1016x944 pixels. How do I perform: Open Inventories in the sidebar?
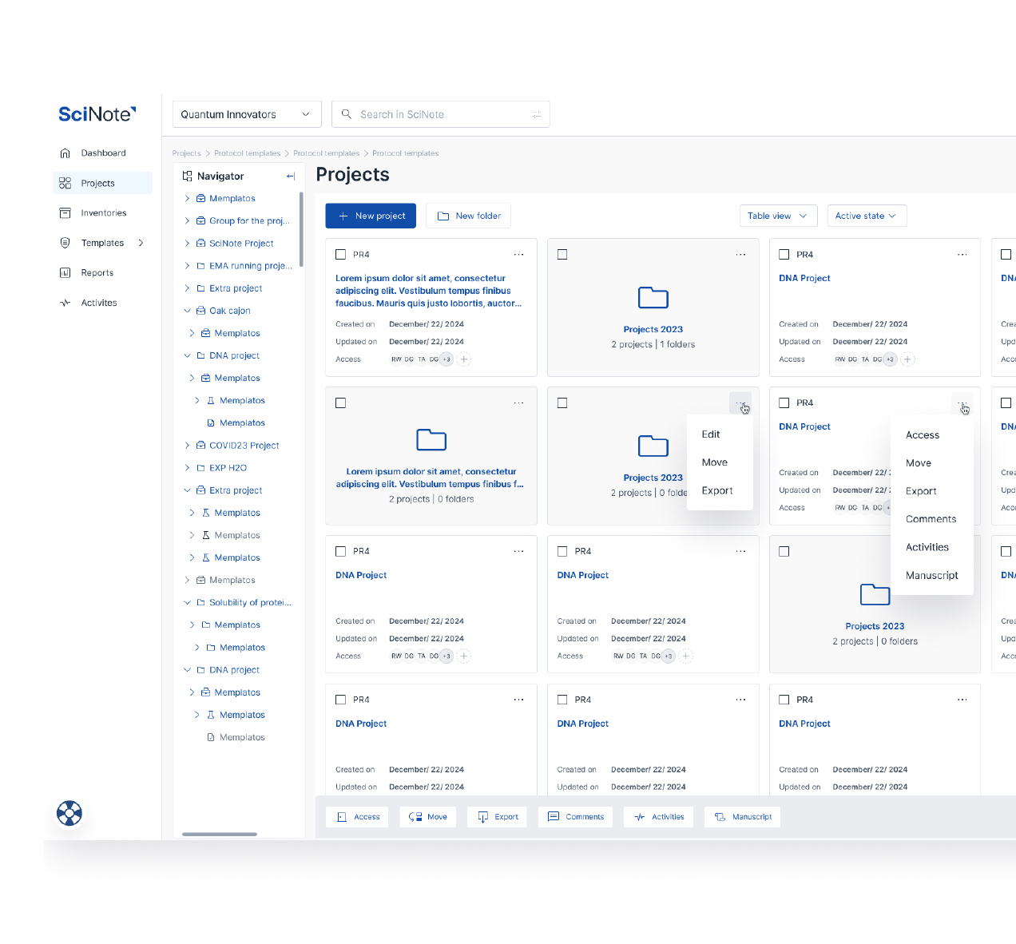coord(103,213)
